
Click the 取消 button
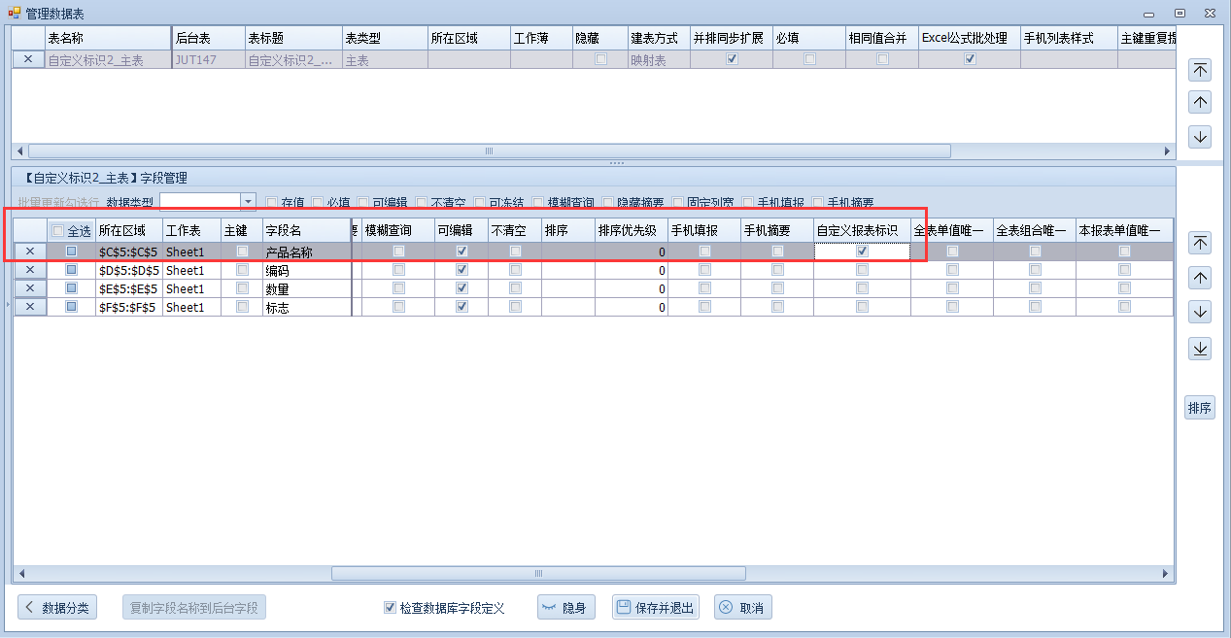743,608
